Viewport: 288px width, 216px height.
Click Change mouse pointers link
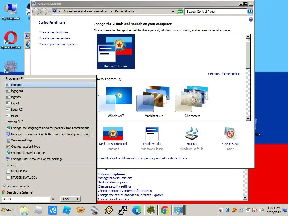(x=55, y=38)
